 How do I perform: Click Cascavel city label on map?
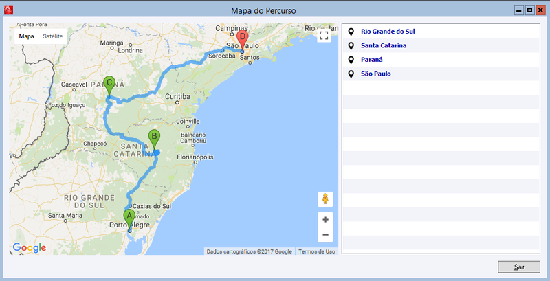pyautogui.click(x=74, y=85)
